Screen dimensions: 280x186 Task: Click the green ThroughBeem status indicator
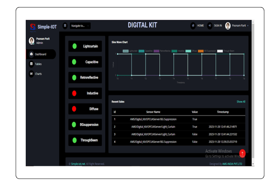tap(74, 140)
